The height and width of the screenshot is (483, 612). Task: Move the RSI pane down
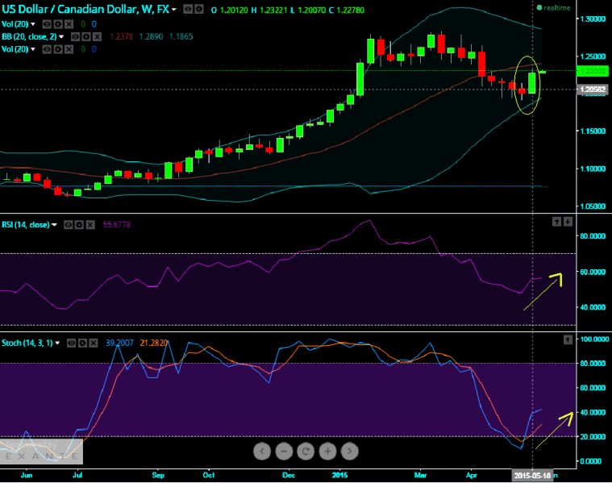[x=568, y=222]
